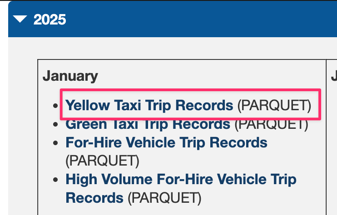This screenshot has height=215, width=337.
Task: Click the January month heading
Action: tap(70, 76)
